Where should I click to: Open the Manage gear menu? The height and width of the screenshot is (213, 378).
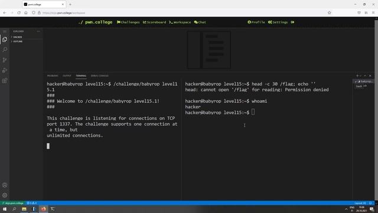pos(5,195)
